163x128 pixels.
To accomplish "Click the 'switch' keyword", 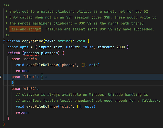I will pos(14,53).
